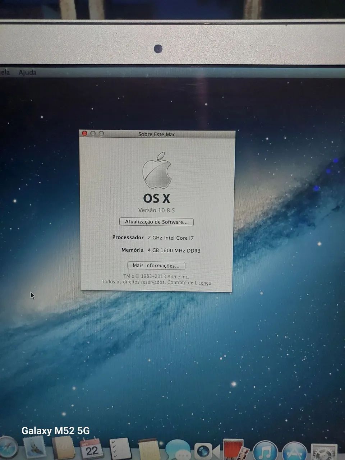
Task: Launch FaceTime from the dock
Action: point(207,451)
